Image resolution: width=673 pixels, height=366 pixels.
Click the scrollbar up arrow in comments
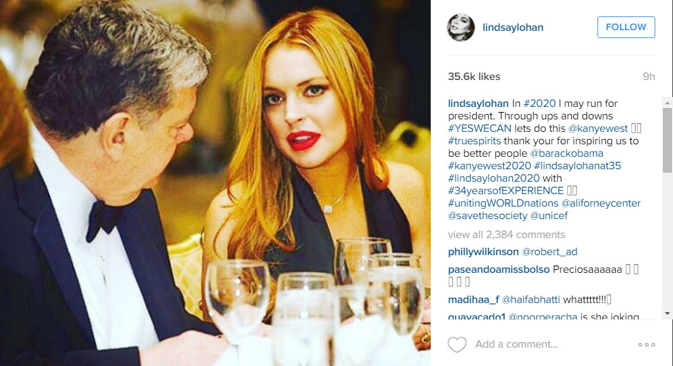click(667, 103)
